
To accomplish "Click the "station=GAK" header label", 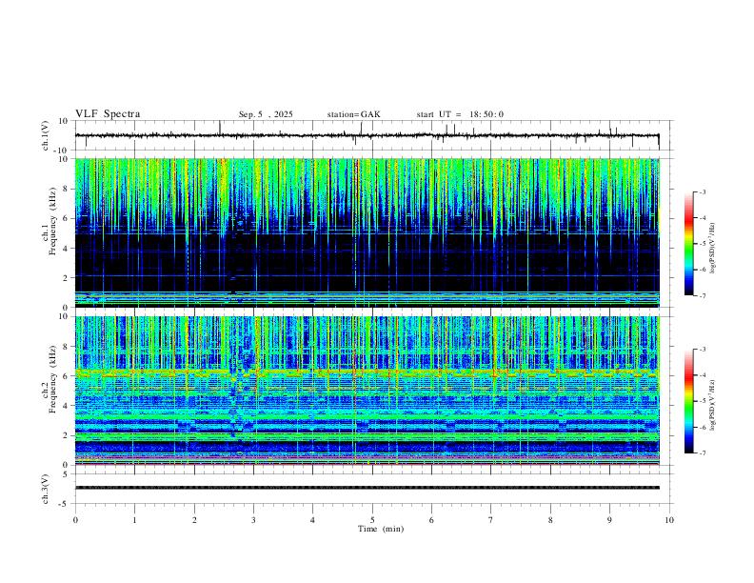I will click(x=353, y=114).
